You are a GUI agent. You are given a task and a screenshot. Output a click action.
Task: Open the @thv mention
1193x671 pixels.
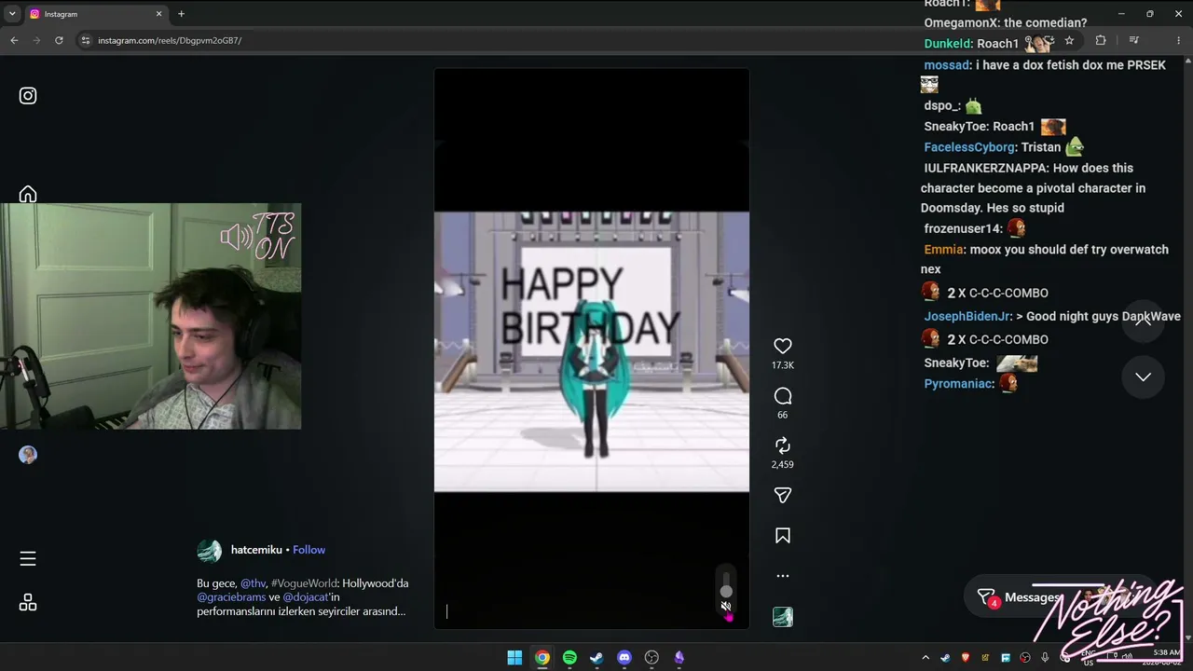click(x=254, y=583)
